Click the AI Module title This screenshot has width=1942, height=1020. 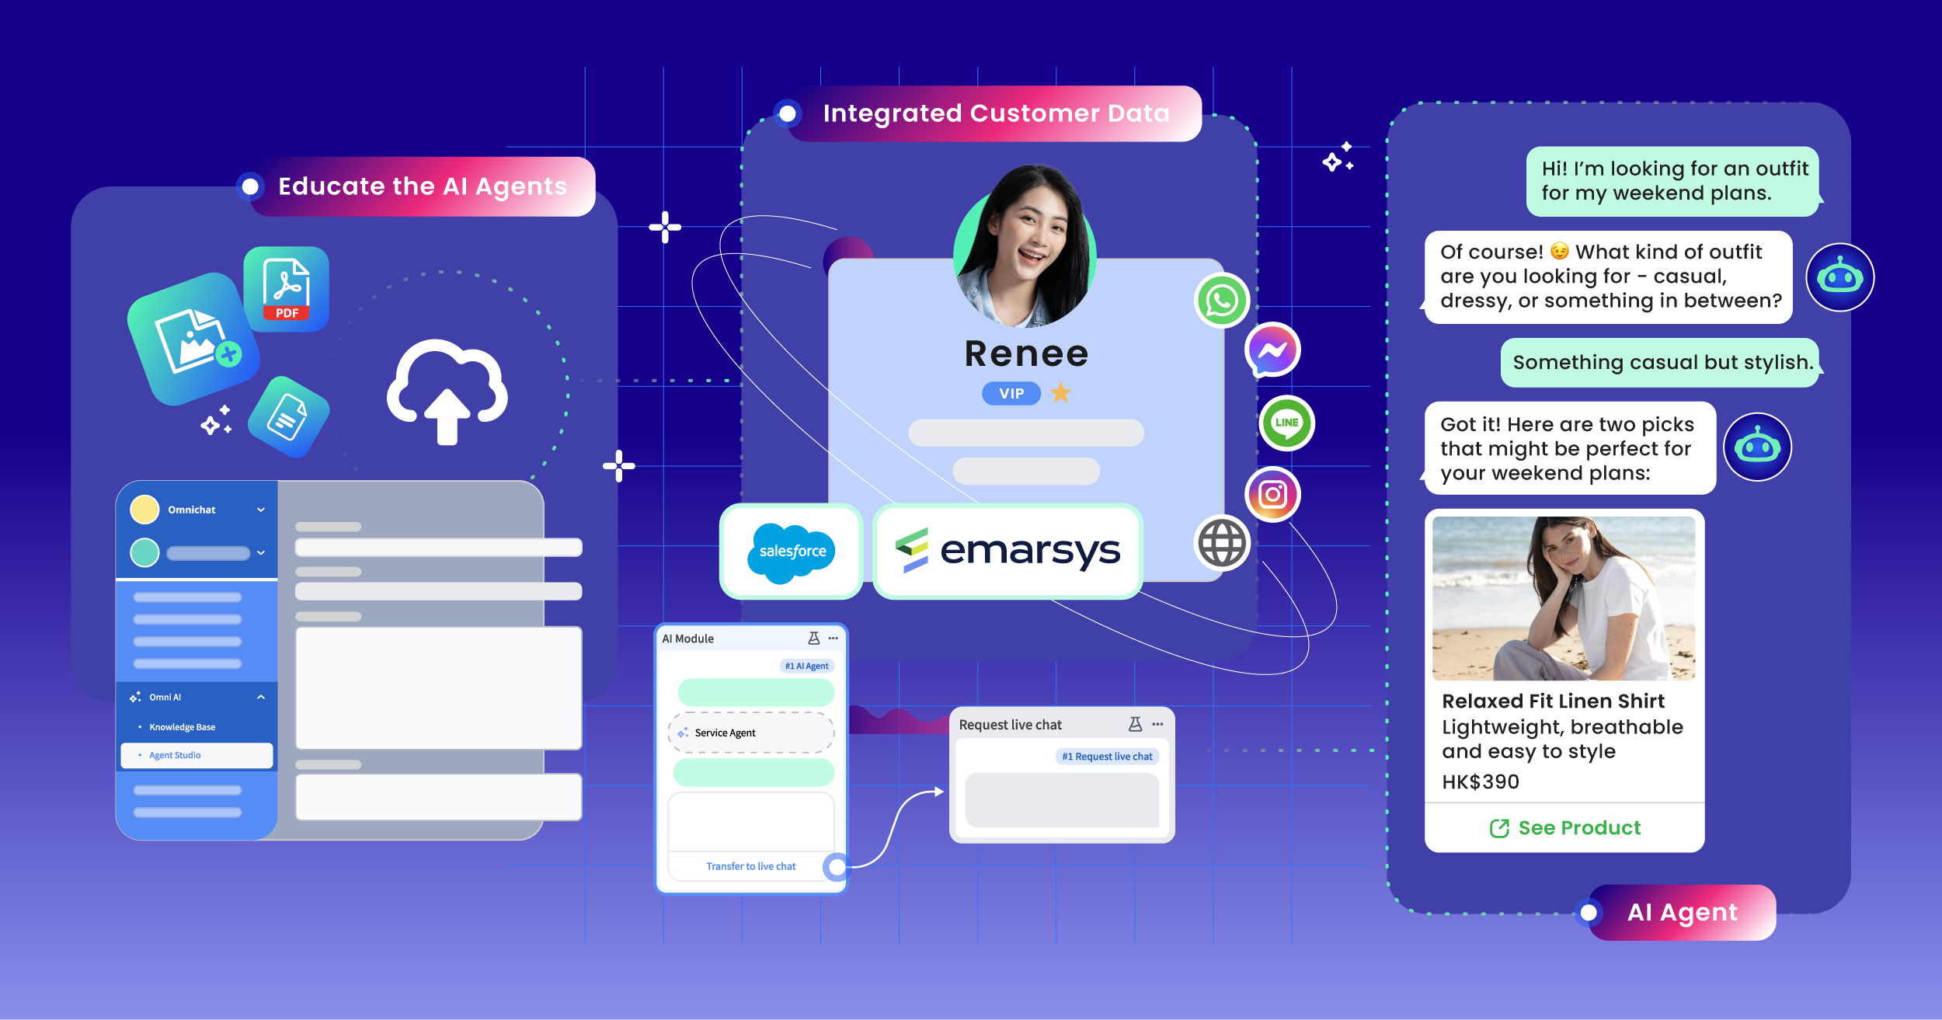pos(687,639)
